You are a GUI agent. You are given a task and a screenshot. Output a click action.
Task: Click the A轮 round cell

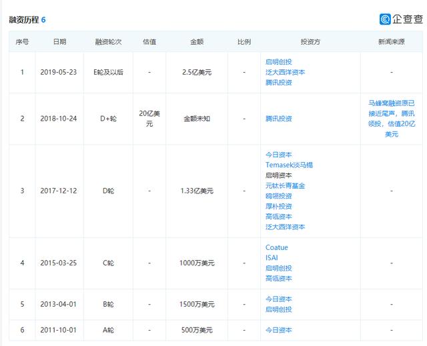108,330
